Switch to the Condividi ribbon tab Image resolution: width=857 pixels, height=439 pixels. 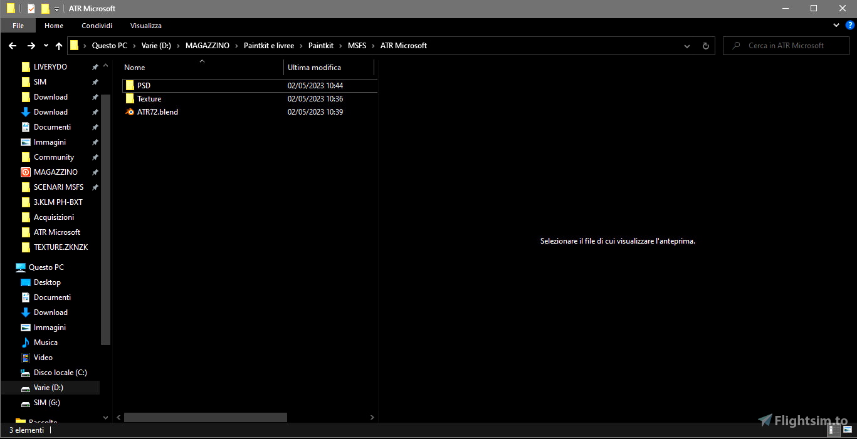[97, 26]
